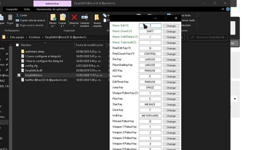Click the MB BACK stair key field

pos(150,105)
